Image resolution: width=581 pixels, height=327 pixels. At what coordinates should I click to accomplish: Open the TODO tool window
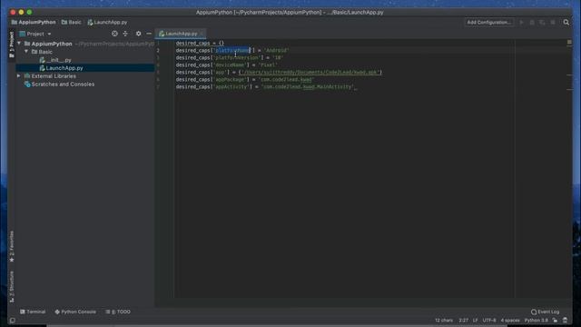coord(118,312)
